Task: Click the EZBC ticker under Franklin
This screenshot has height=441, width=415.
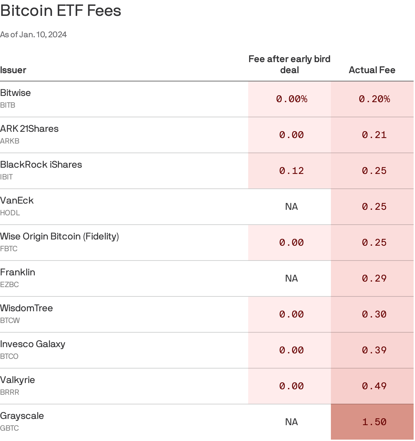Action: click(10, 285)
